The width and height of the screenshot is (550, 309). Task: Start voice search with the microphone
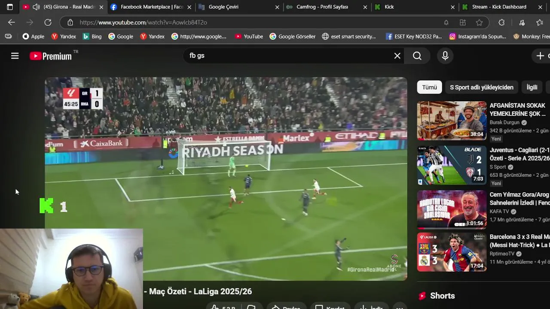pos(445,56)
